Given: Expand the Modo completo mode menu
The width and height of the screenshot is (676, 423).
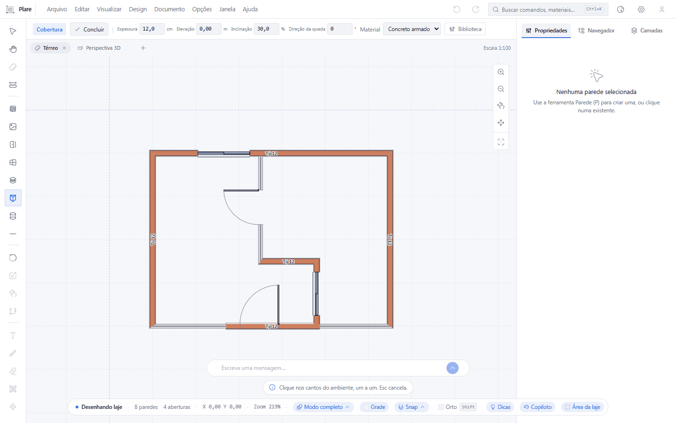Looking at the screenshot, I should [x=323, y=407].
